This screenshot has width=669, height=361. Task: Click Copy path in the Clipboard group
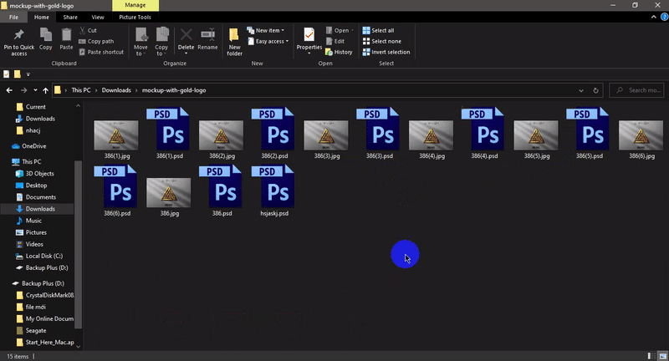point(100,41)
